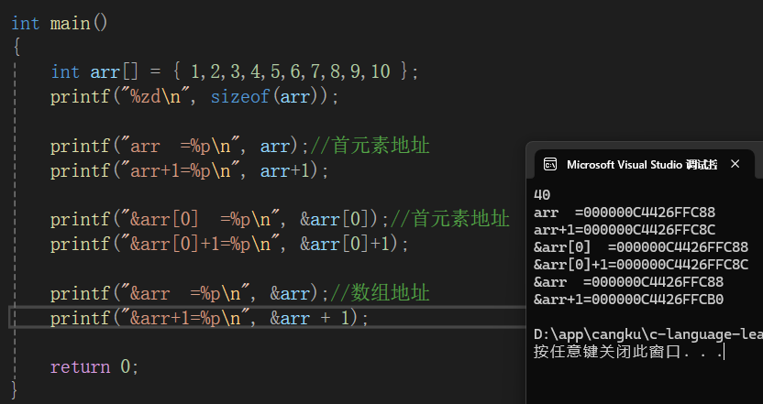The width and height of the screenshot is (763, 404).
Task: Close the Microsoft Visual Studio debug tab
Action: [x=735, y=164]
